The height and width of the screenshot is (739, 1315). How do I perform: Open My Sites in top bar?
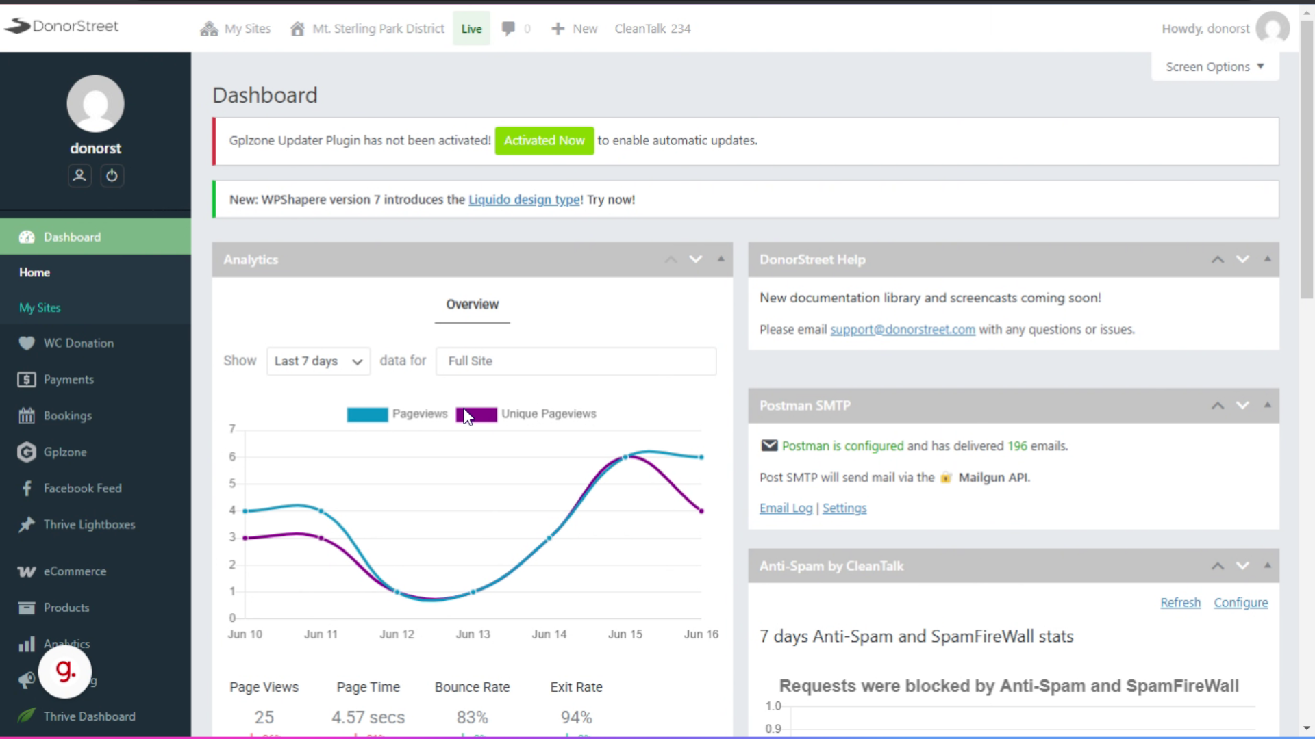[x=236, y=29]
